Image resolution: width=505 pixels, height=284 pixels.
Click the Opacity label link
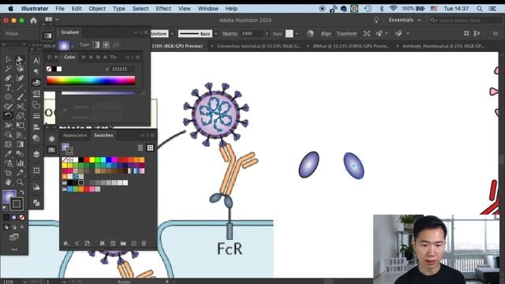pos(230,33)
